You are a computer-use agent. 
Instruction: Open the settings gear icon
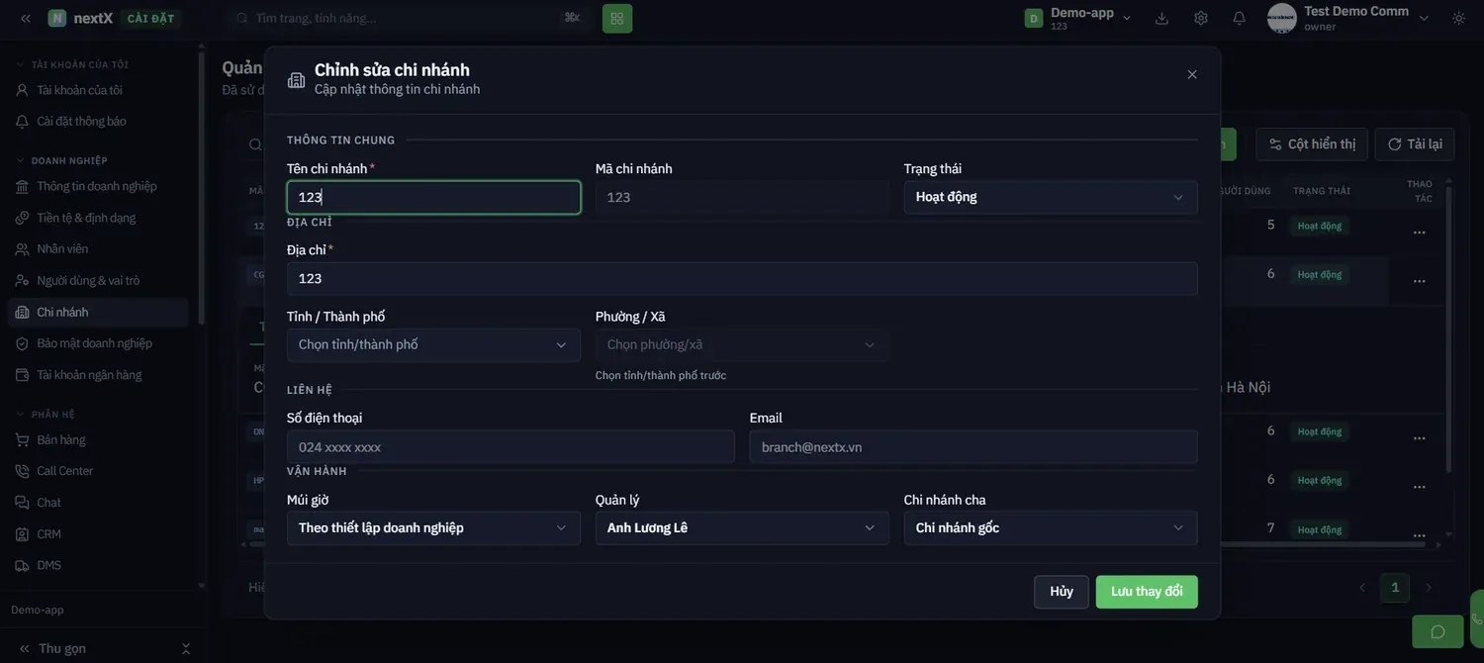point(1200,18)
